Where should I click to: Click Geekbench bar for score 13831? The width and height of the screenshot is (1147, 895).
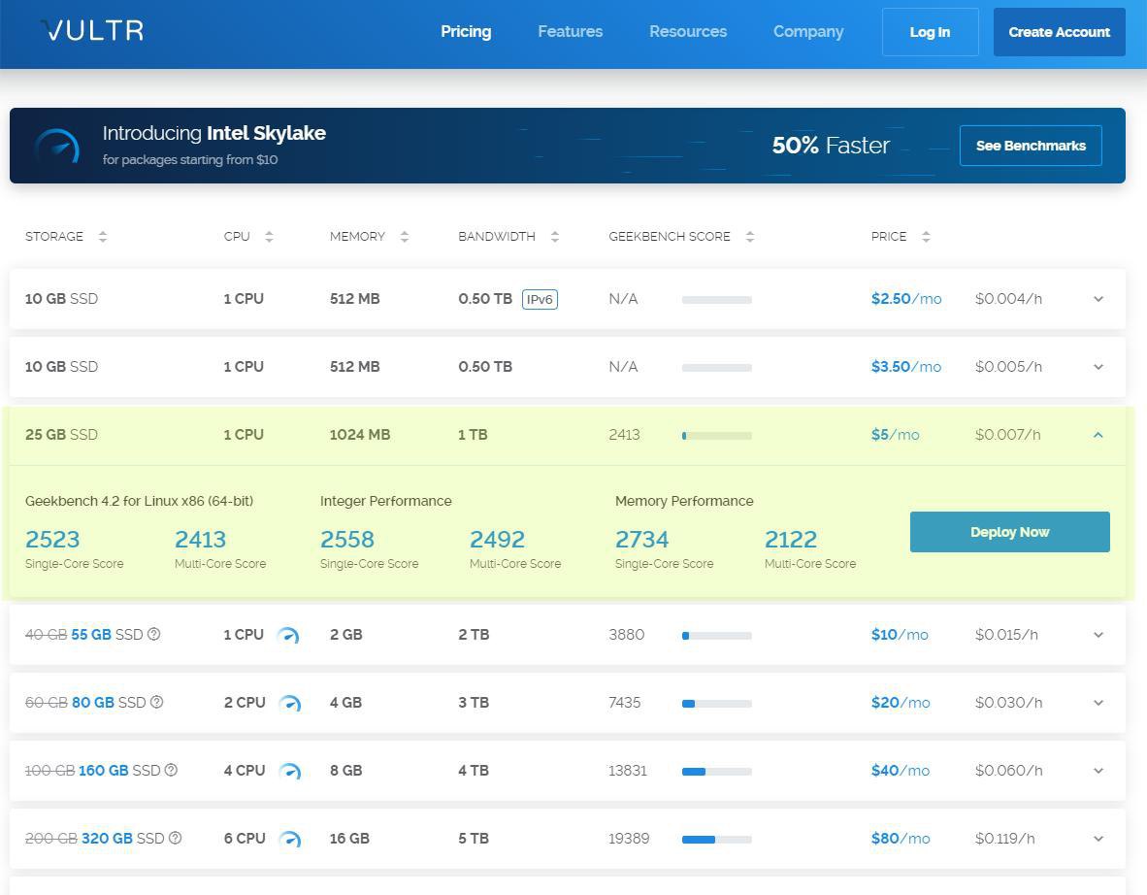pos(717,772)
